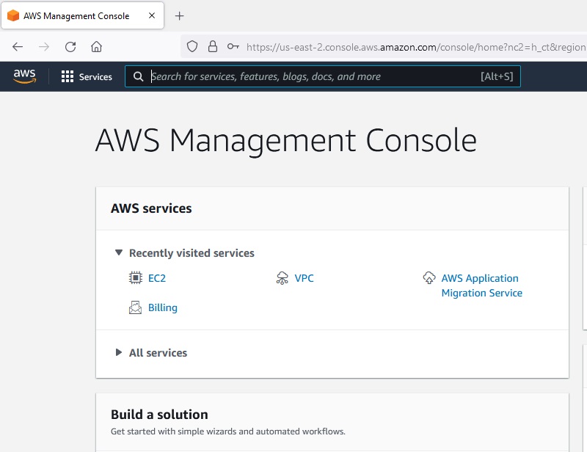The width and height of the screenshot is (587, 452).
Task: Expand the All services section
Action: (118, 352)
